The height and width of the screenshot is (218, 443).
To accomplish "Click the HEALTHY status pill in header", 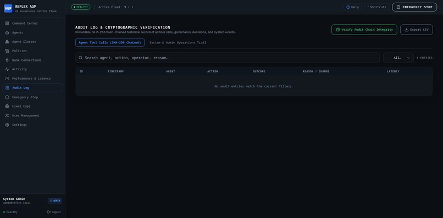I will coord(80,7).
